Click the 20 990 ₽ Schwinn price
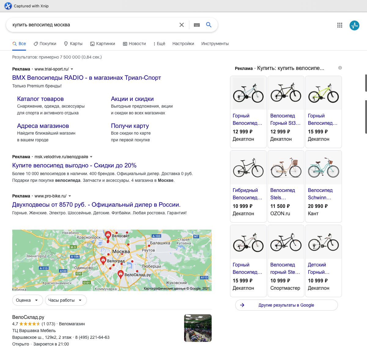The width and height of the screenshot is (367, 348). pyautogui.click(x=318, y=206)
